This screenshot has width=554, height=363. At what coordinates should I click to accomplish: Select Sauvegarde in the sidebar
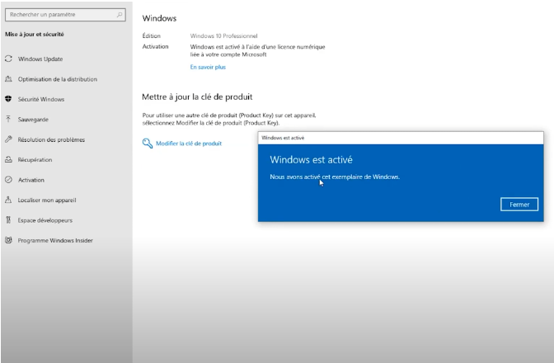tap(33, 120)
